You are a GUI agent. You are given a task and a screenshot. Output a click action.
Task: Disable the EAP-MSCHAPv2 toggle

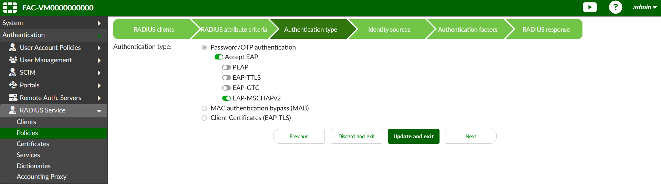226,98
